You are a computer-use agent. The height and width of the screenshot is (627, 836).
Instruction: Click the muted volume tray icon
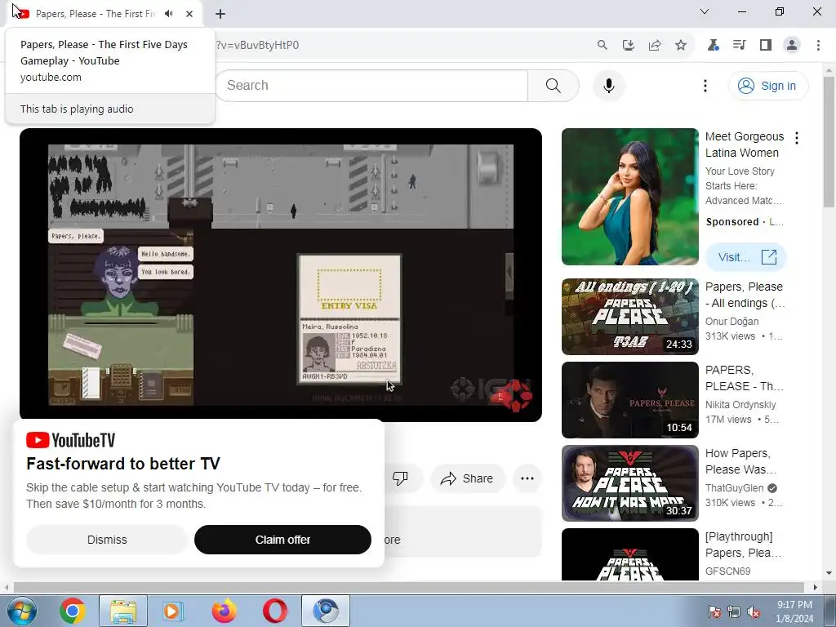pos(754,611)
